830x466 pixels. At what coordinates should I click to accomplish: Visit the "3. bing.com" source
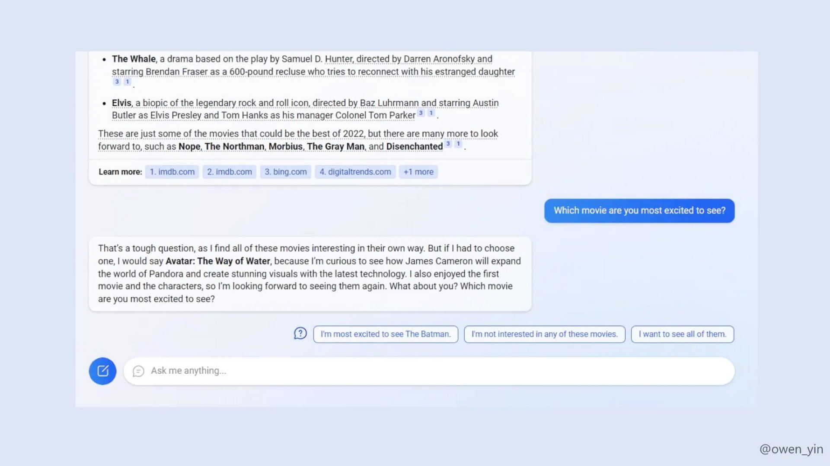[x=286, y=172]
